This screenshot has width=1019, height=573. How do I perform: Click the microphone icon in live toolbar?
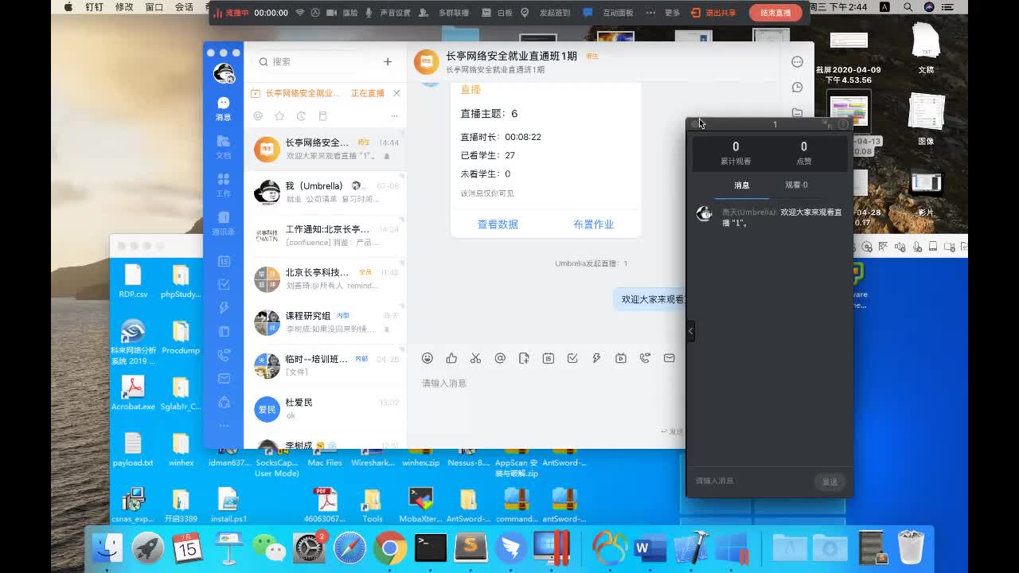pos(369,13)
